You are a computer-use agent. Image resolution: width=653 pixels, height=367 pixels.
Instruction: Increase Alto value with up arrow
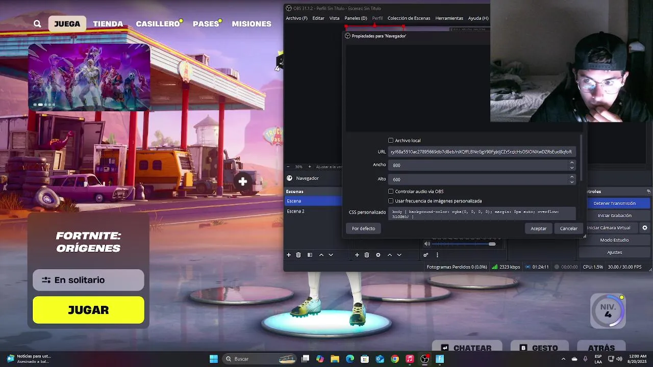point(571,177)
